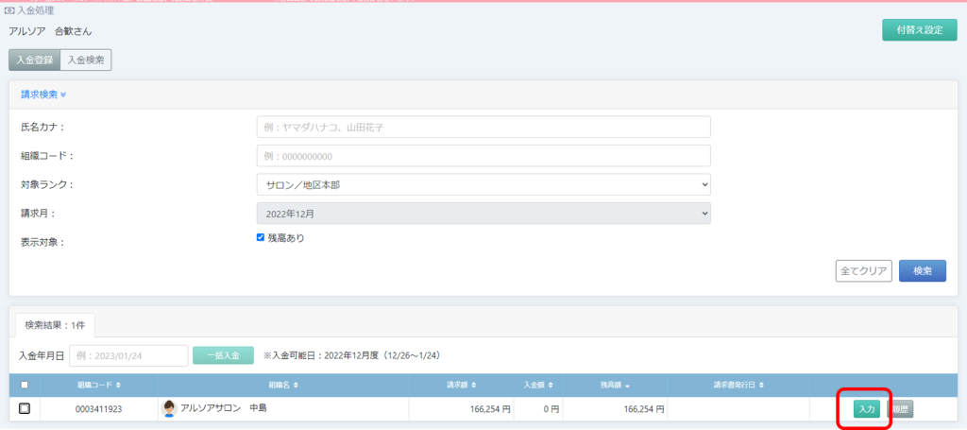Click the 一括入金 button
967x430 pixels.
223,355
